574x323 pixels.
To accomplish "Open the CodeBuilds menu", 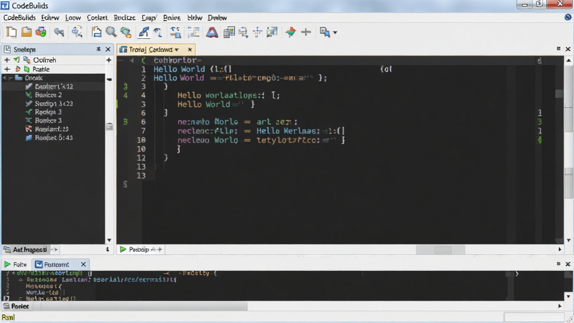I will click(x=20, y=17).
